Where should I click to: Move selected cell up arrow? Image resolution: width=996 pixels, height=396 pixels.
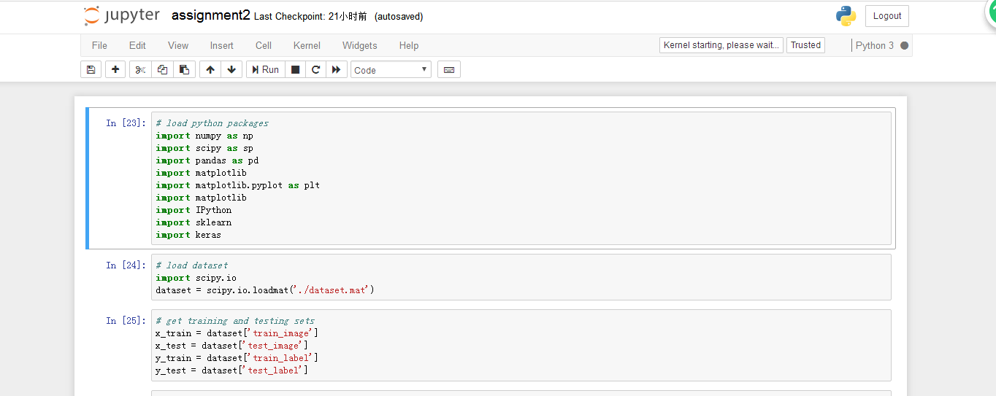click(x=210, y=70)
